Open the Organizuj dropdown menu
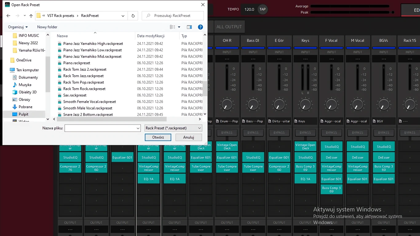 pyautogui.click(x=18, y=27)
